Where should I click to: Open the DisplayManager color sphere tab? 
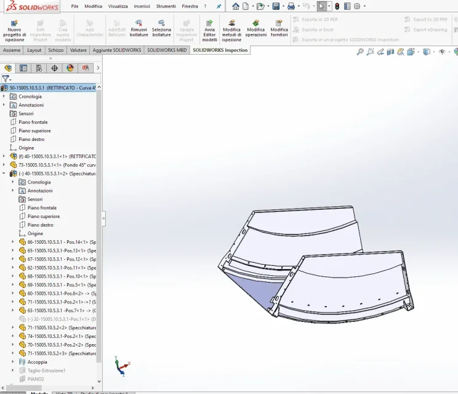[70, 68]
